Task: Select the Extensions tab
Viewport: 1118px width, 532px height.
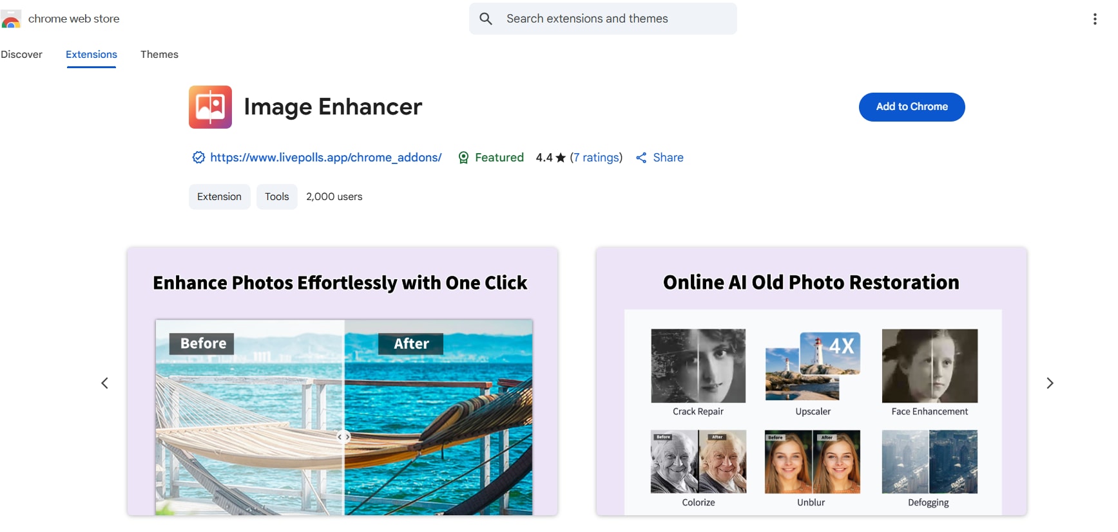Action: pyautogui.click(x=92, y=55)
